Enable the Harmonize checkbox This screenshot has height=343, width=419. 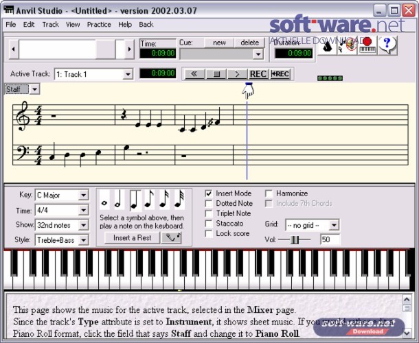[x=269, y=193]
